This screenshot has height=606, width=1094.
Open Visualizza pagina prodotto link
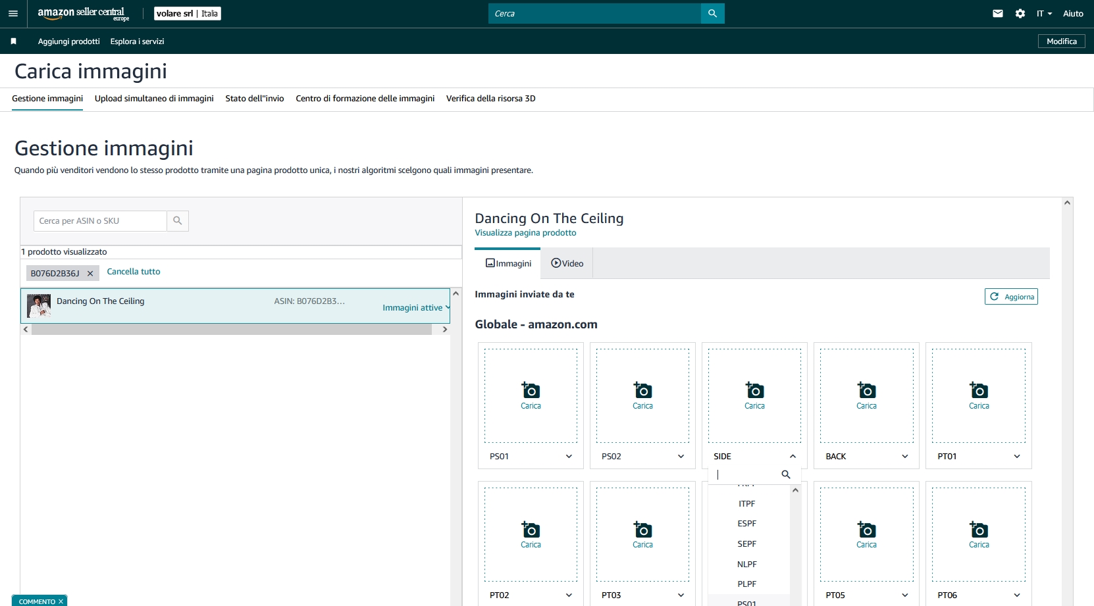[525, 233]
